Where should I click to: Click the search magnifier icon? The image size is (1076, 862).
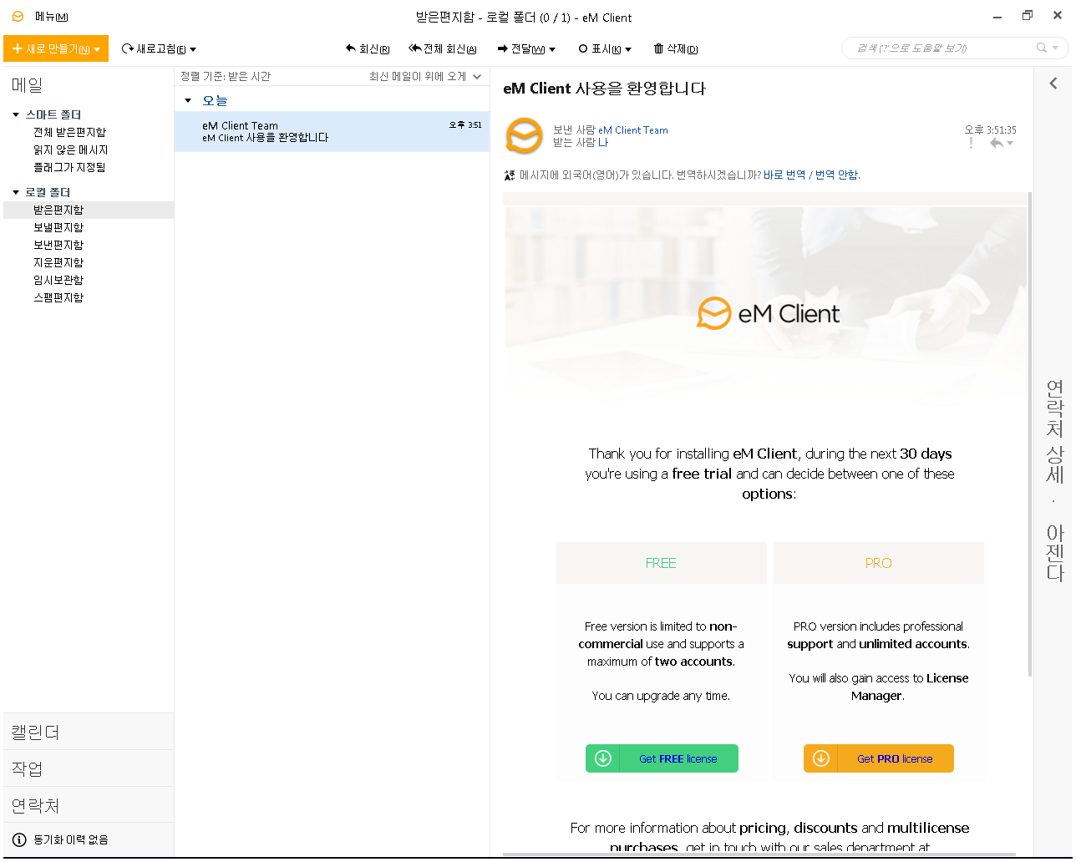click(1042, 48)
